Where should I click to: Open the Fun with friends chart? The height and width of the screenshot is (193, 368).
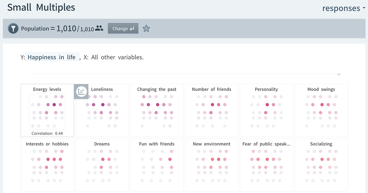(x=157, y=165)
